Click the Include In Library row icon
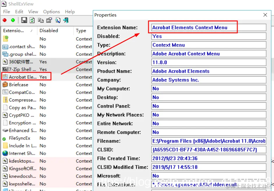Viewport: 274px width, 191px height. pos(6,146)
